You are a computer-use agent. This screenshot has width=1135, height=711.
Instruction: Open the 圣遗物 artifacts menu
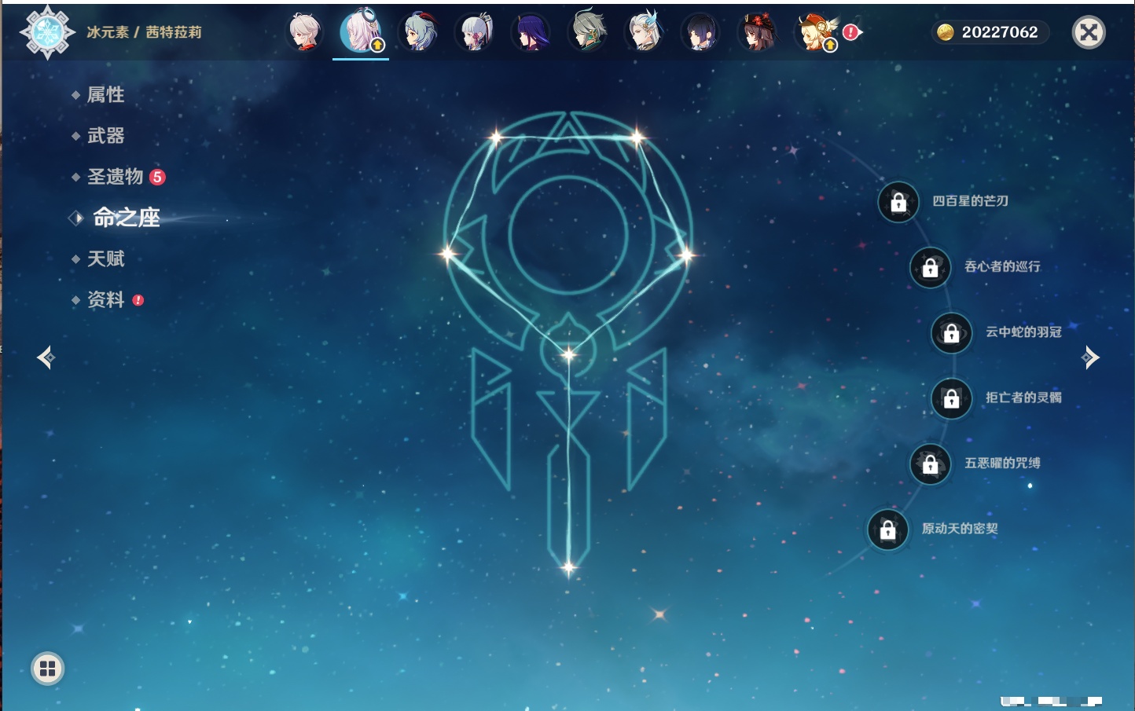coord(115,177)
